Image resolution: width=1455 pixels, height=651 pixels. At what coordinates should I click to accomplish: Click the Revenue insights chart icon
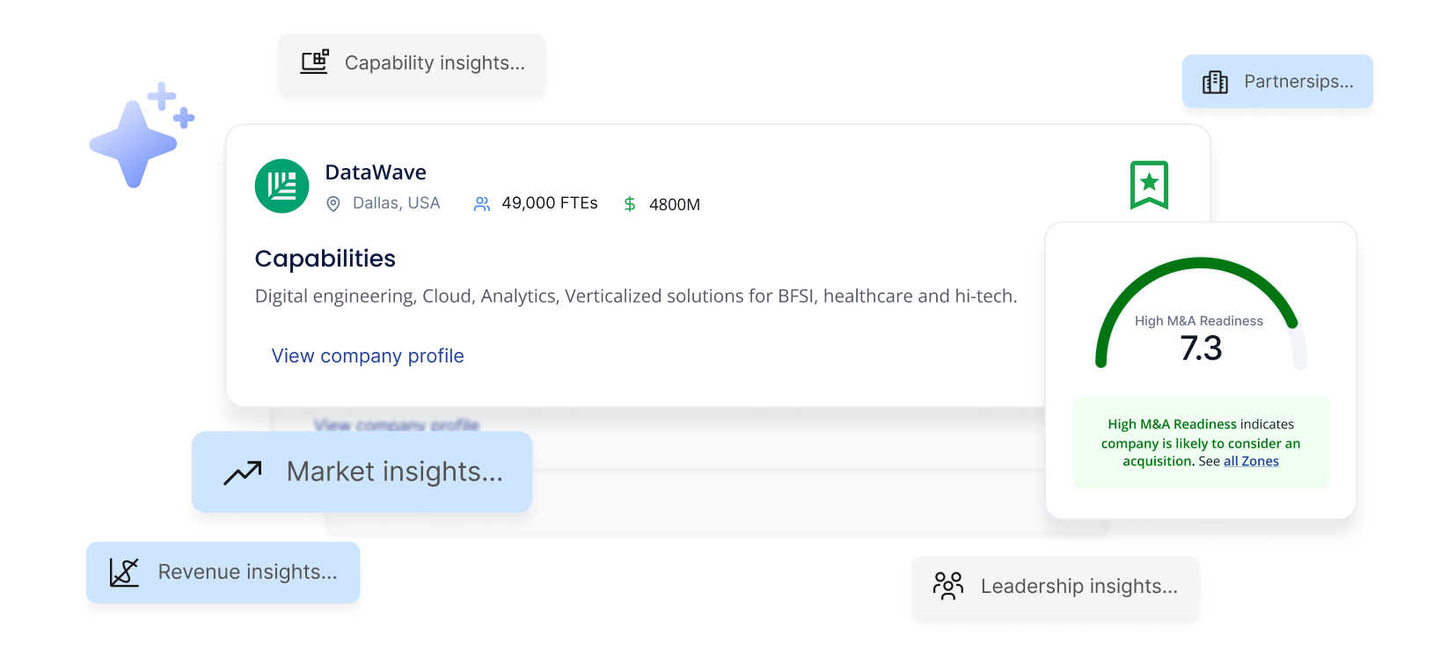[x=124, y=573]
